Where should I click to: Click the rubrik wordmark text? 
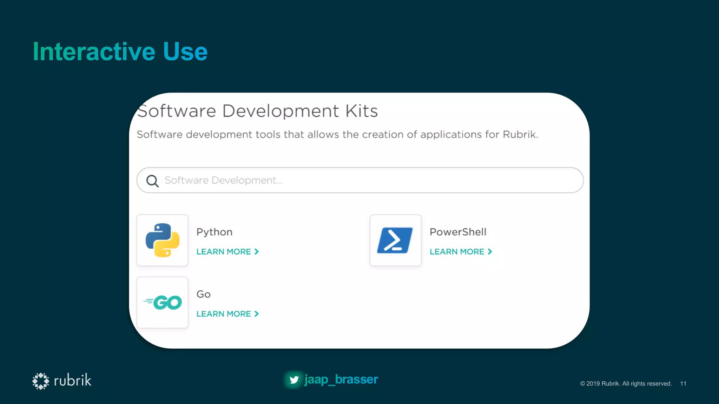(x=73, y=381)
